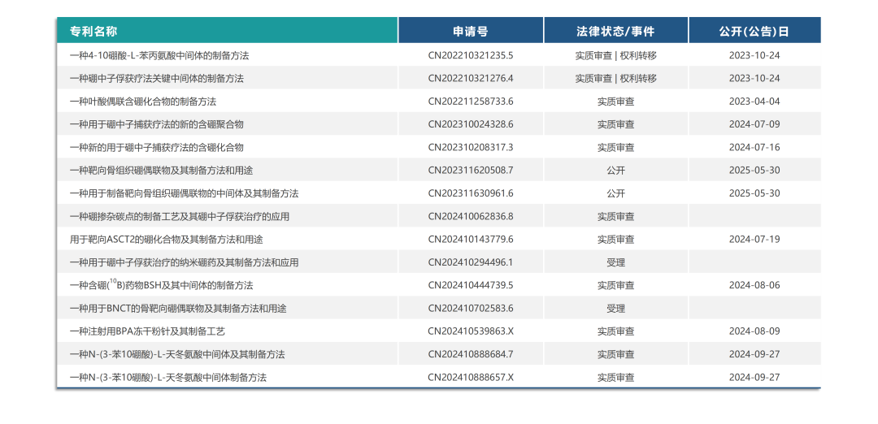Image resolution: width=878 pixels, height=424 pixels.
Task: Select patent name 一种注射用BPA冻干粉针及其制备工艺
Action: [147, 331]
